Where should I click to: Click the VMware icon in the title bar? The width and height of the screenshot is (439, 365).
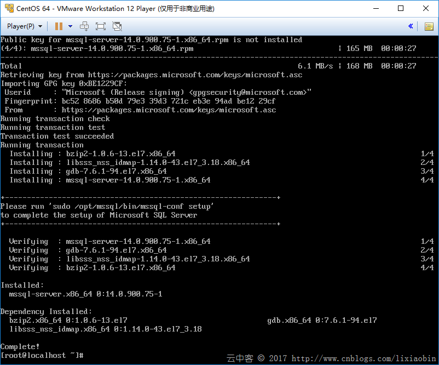coord(8,8)
